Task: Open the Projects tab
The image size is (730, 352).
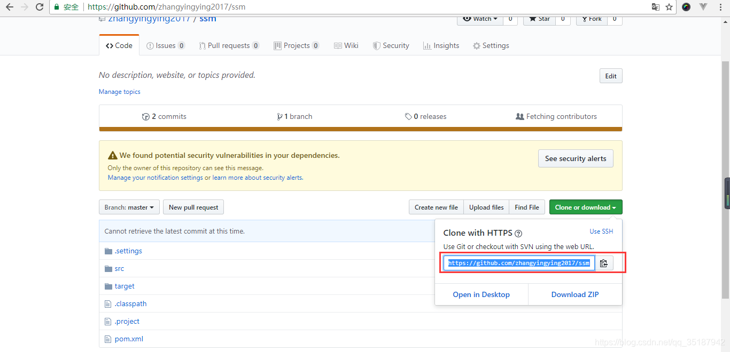Action: pyautogui.click(x=297, y=45)
